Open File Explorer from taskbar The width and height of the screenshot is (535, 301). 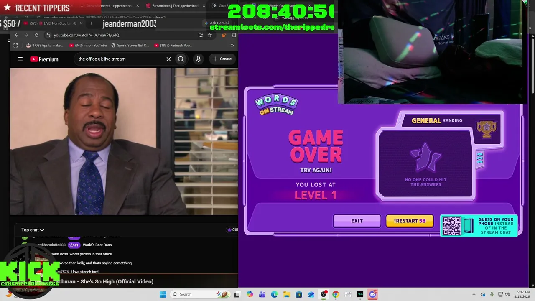click(287, 294)
